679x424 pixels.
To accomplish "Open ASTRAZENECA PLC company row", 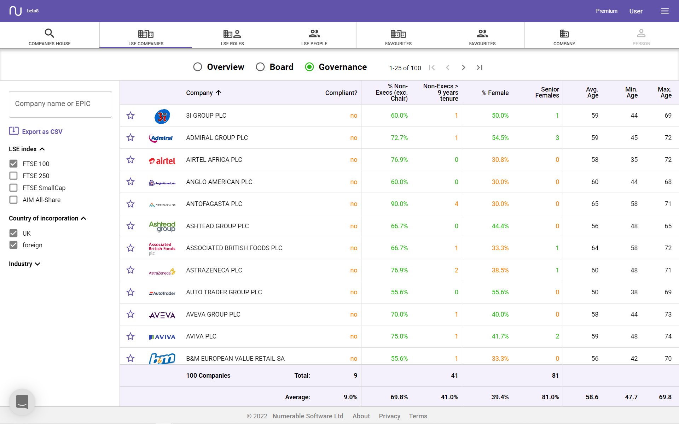I will tap(399, 270).
